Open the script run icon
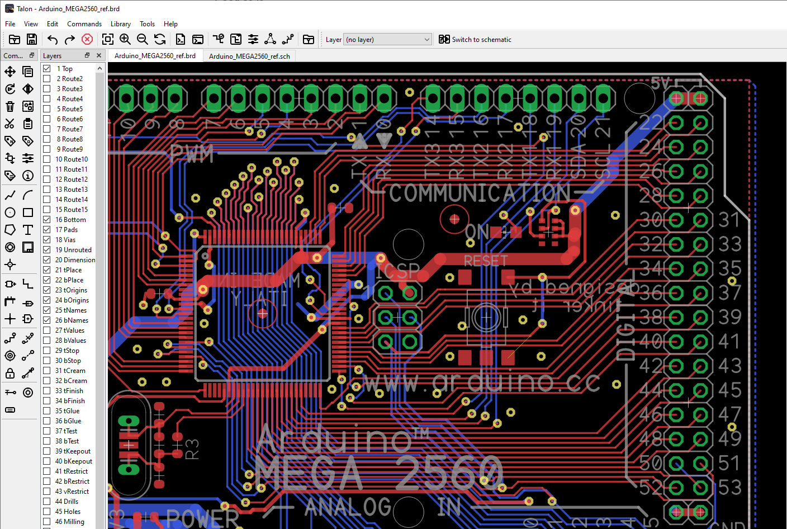This screenshot has width=787, height=529. click(x=181, y=39)
